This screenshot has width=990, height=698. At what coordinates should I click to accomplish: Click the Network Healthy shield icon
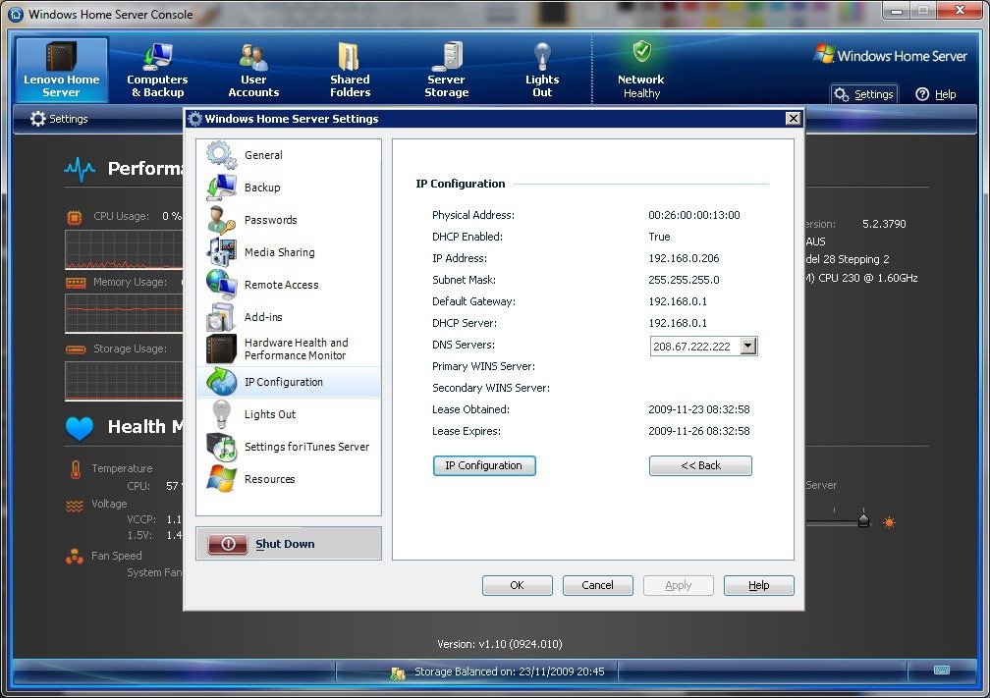coord(642,50)
